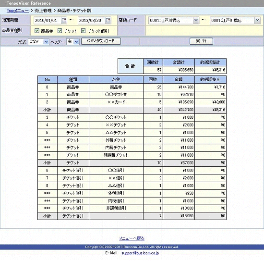This screenshot has width=264, height=261.
Task: Toggle the チケット値引 checkbox
Action: (x=84, y=31)
